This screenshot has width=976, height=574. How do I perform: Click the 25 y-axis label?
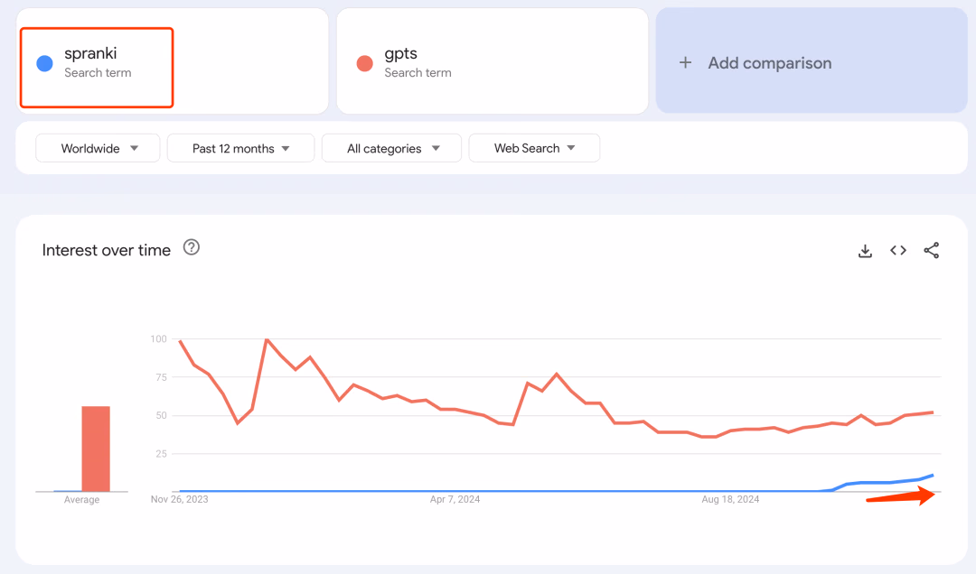coord(161,453)
